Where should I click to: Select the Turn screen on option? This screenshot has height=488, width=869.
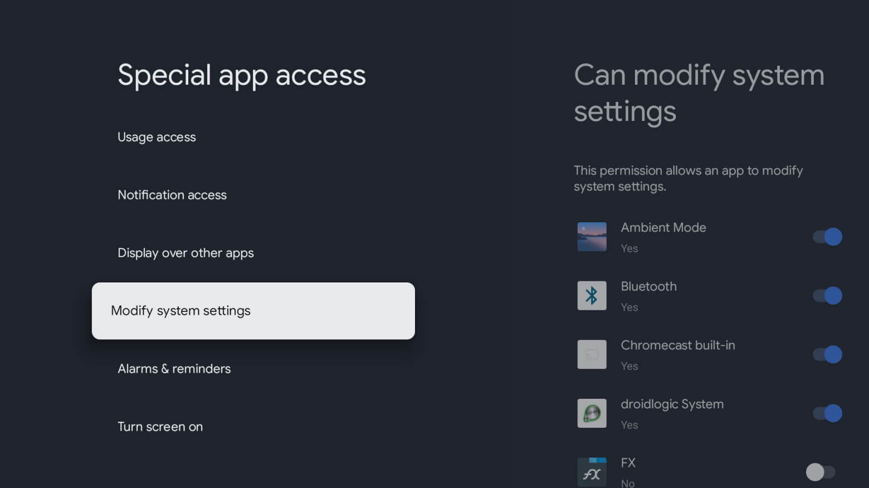160,427
